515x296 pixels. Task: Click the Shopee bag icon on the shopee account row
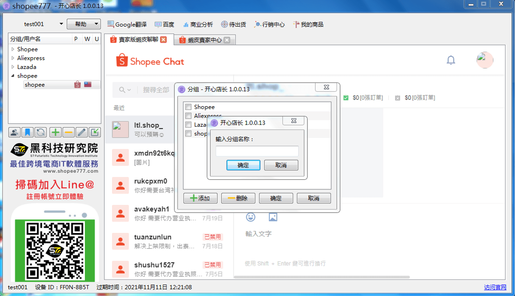coord(77,84)
